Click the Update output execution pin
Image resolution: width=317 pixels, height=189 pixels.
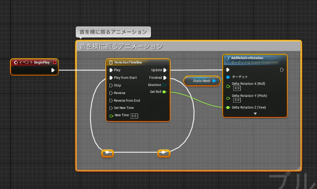[x=165, y=70]
